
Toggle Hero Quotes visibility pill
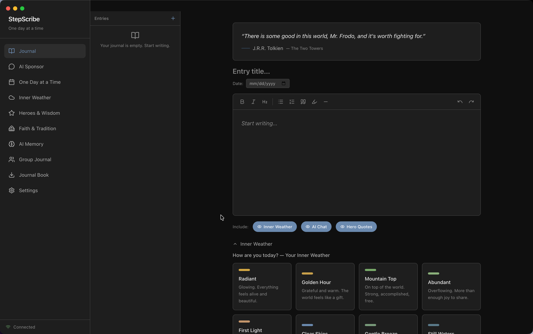click(356, 227)
